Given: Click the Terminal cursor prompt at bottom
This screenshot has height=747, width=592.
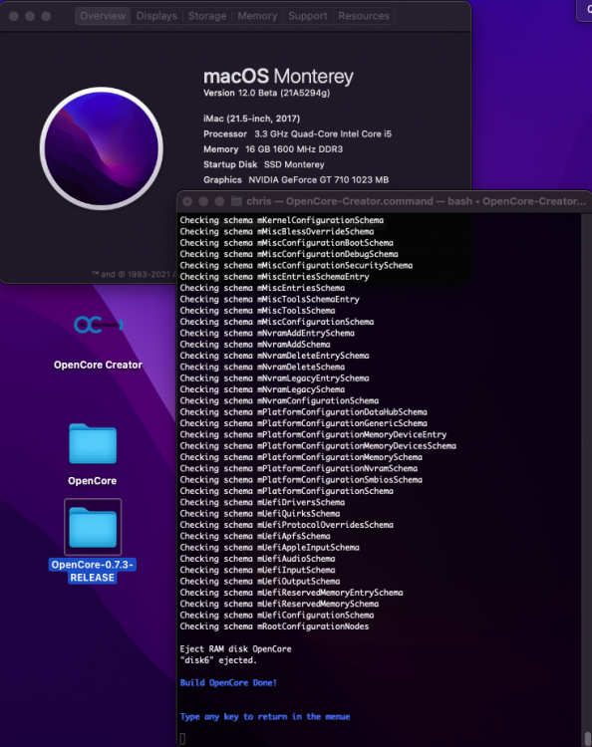Looking at the screenshot, I should (182, 739).
